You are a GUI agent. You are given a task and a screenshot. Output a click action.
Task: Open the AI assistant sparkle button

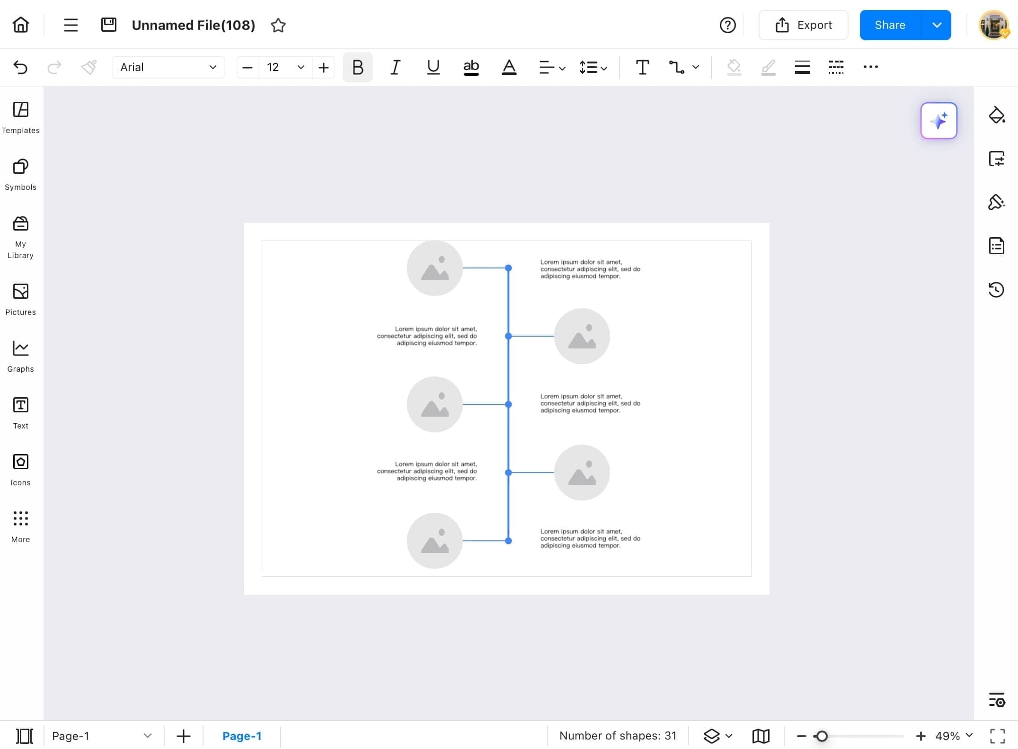pyautogui.click(x=938, y=121)
